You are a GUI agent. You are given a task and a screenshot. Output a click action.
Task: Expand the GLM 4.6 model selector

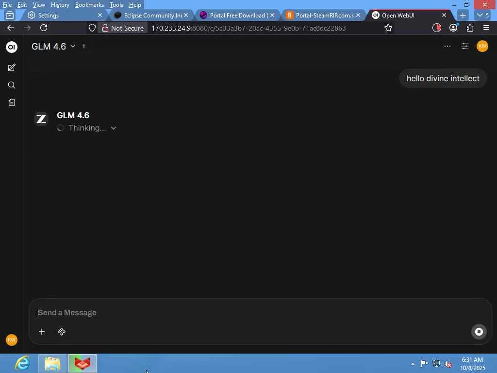pyautogui.click(x=53, y=46)
